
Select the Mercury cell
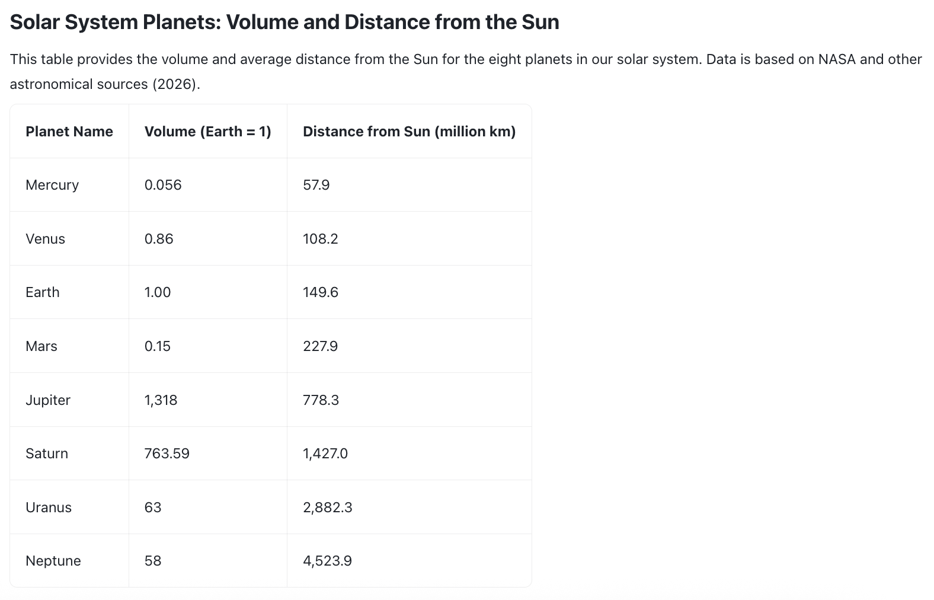coord(52,185)
